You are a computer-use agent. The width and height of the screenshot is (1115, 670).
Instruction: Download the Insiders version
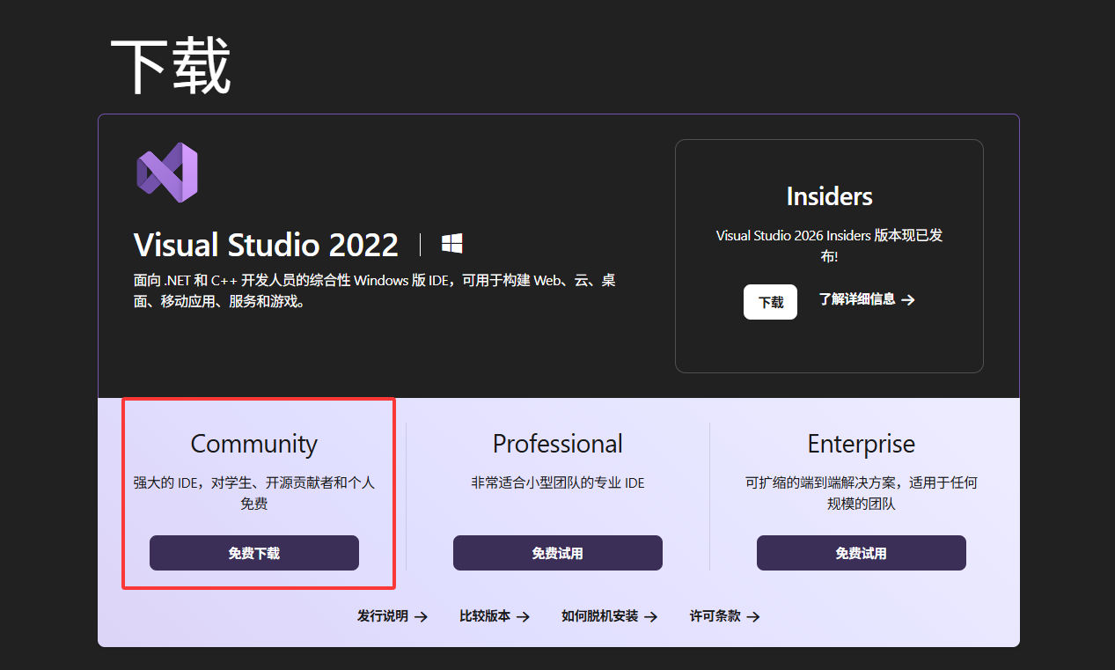(770, 302)
